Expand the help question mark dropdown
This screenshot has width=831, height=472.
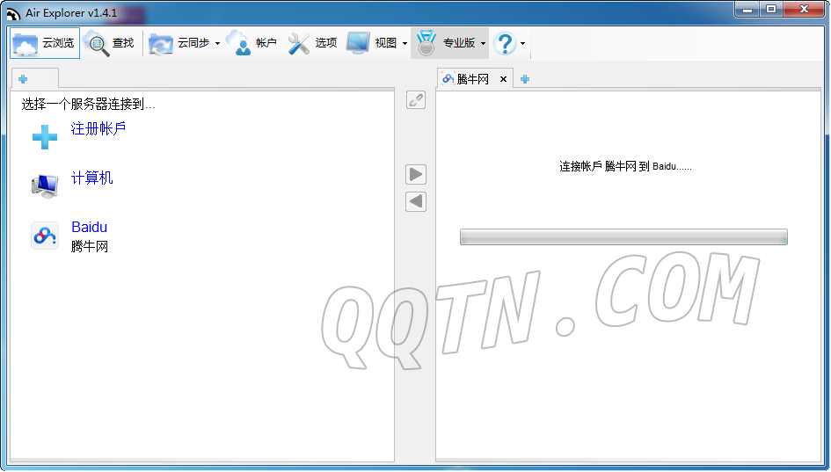(x=522, y=44)
